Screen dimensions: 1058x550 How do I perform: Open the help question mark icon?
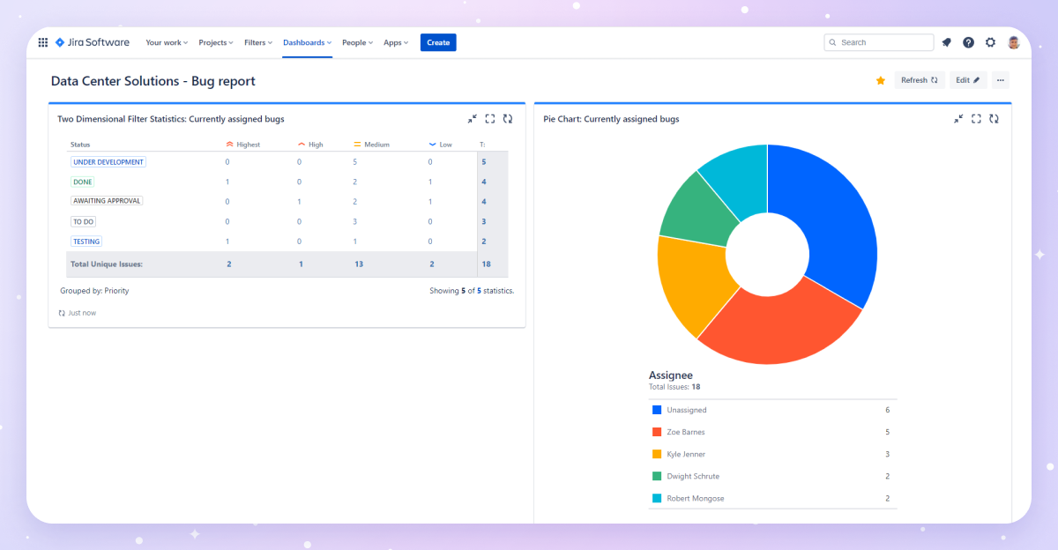(x=969, y=42)
